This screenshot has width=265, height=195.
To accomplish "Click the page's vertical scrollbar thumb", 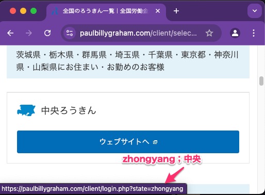I will pyautogui.click(x=261, y=81).
